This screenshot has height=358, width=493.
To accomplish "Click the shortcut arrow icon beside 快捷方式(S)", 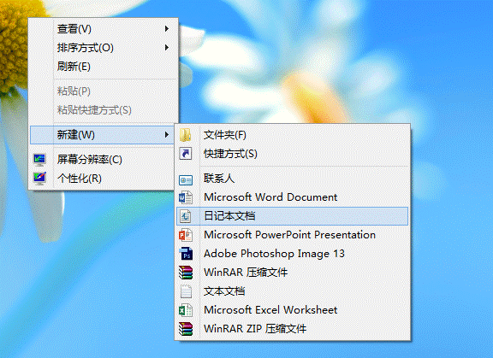I will 186,154.
